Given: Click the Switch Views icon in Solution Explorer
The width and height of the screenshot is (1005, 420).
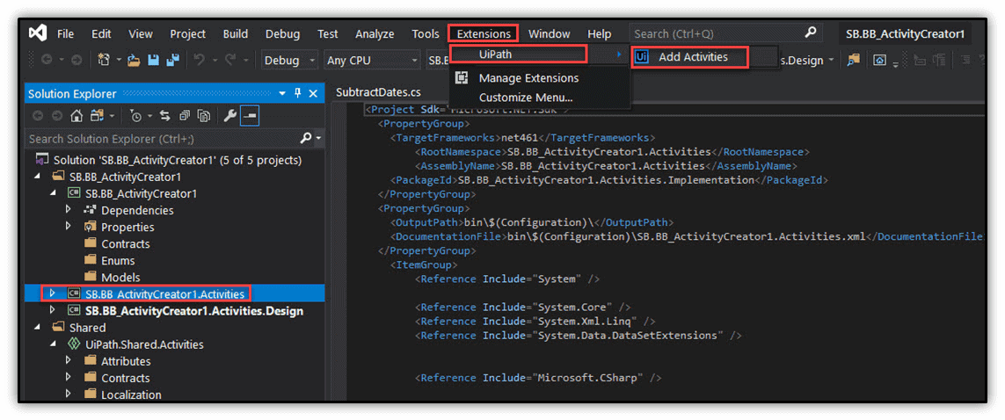Looking at the screenshot, I should (x=97, y=116).
